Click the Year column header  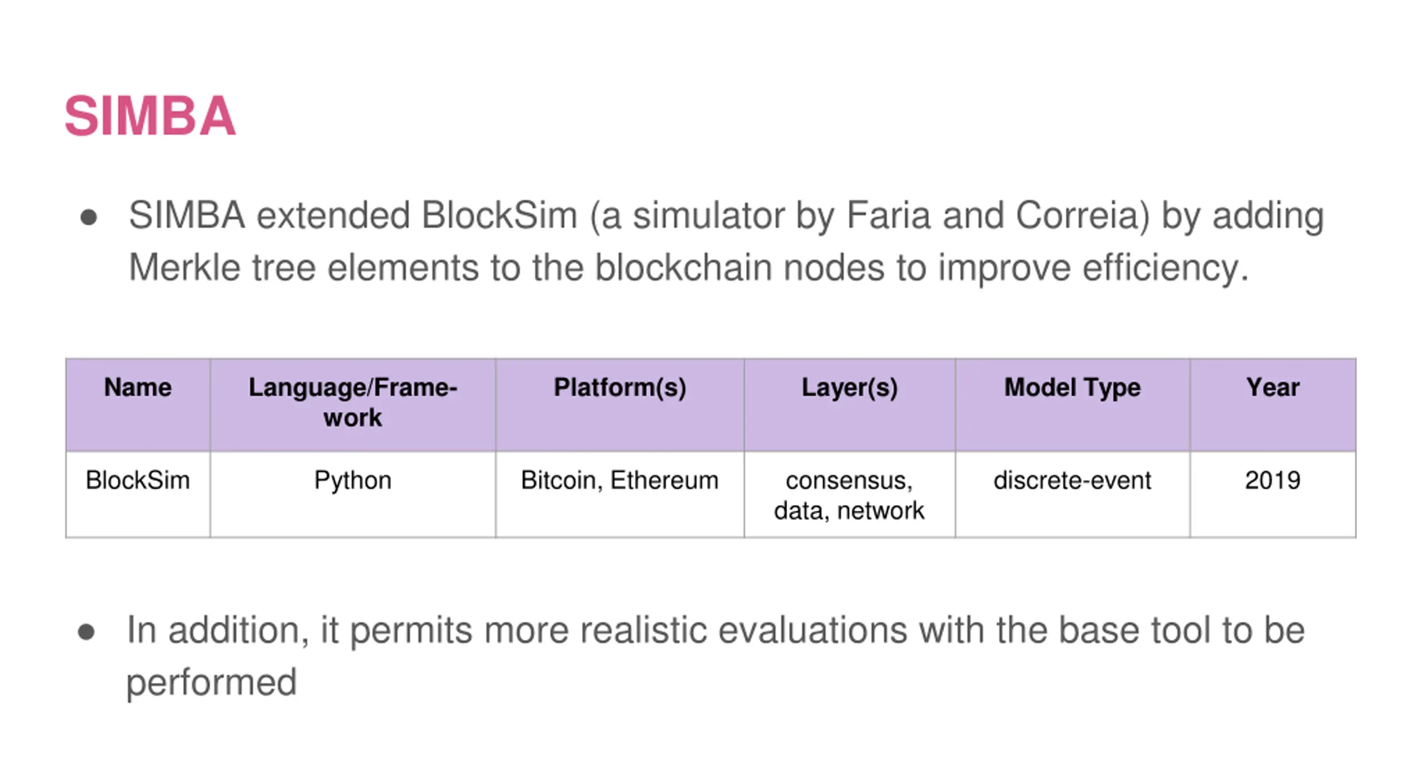pos(1273,405)
